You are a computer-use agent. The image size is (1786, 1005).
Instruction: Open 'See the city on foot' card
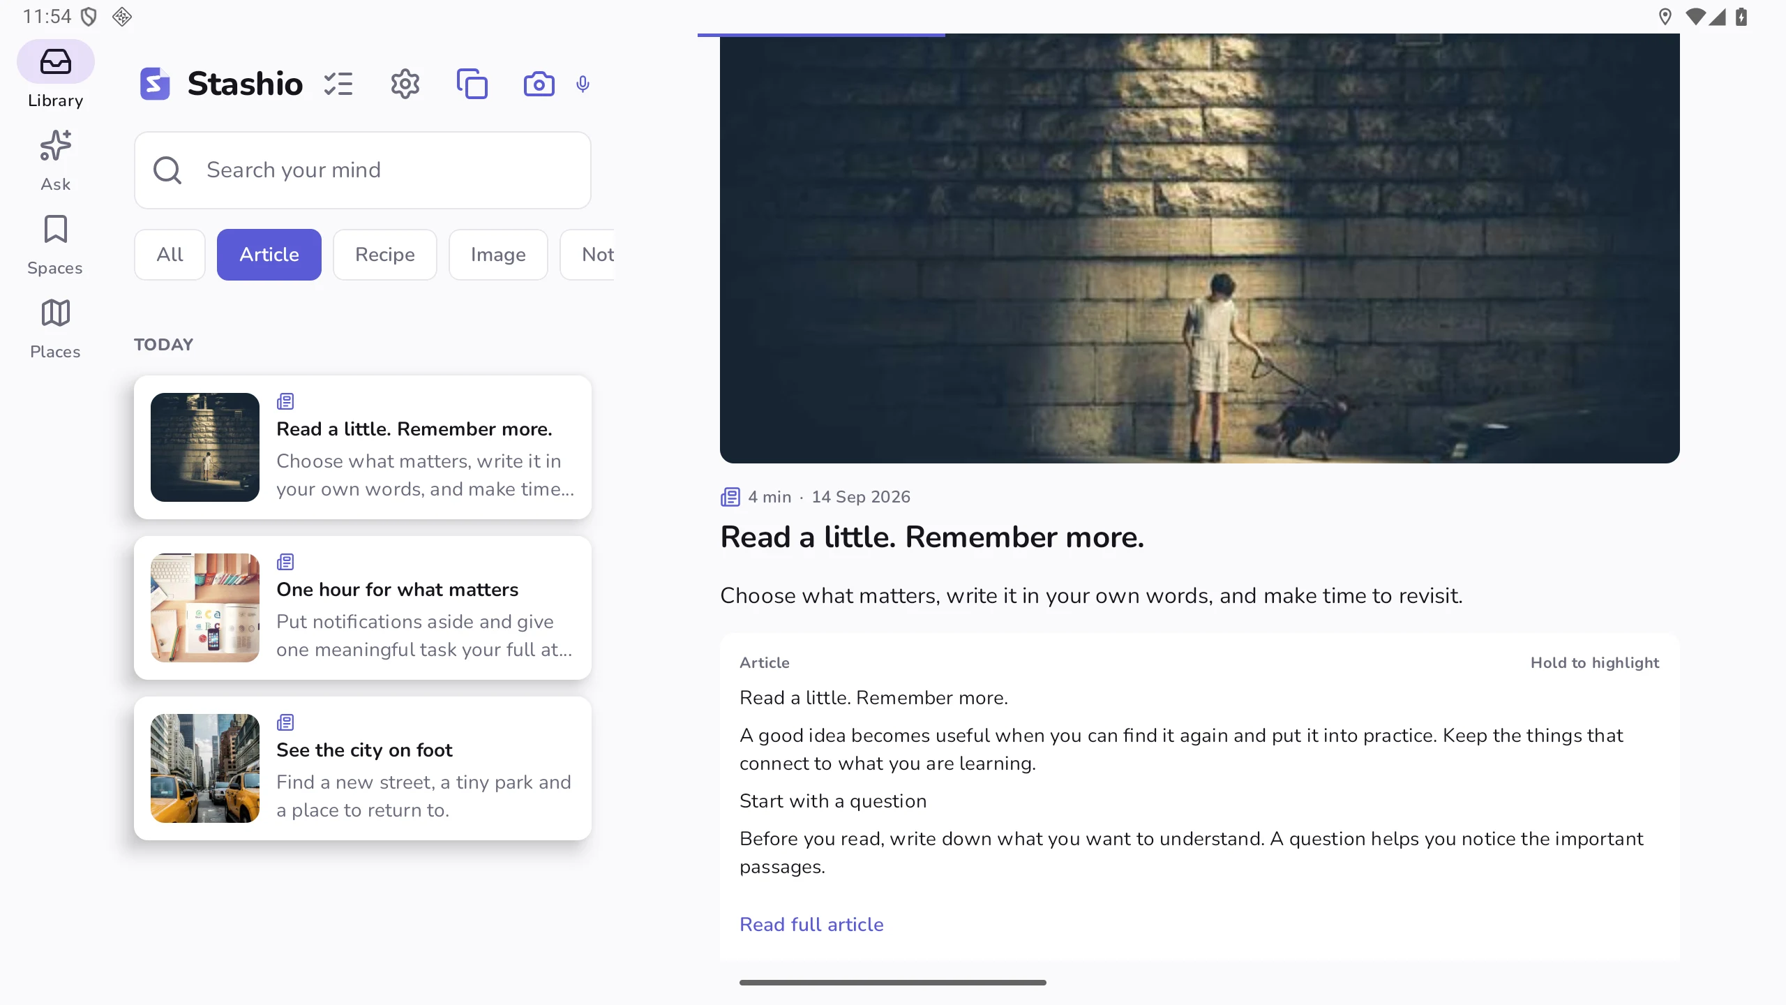[363, 768]
